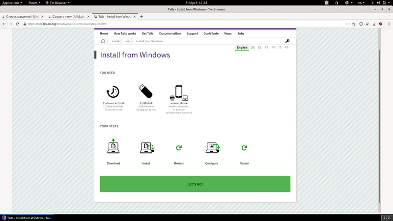393x221 pixels.
Task: Open the Support page
Action: coord(192,33)
